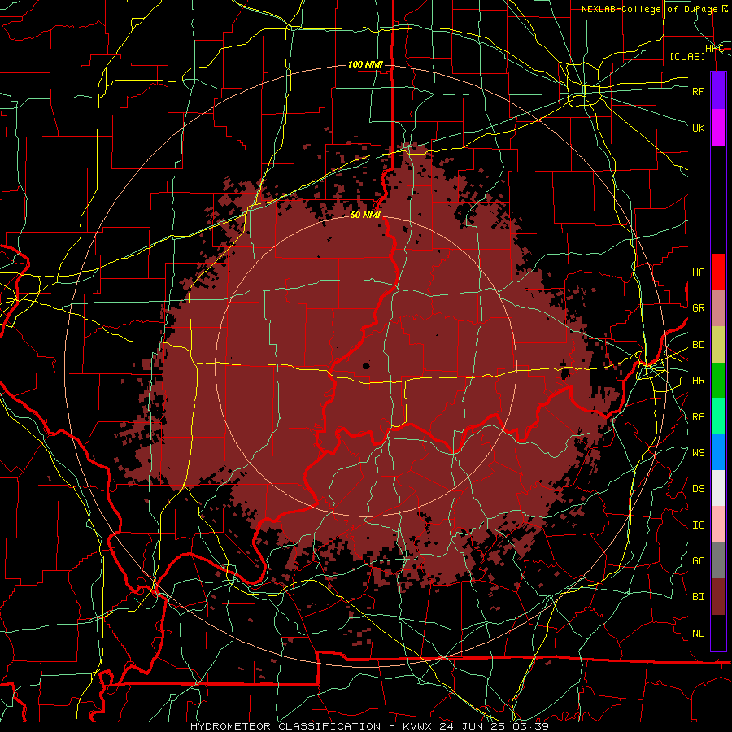Click the WS legend label

click(x=699, y=452)
